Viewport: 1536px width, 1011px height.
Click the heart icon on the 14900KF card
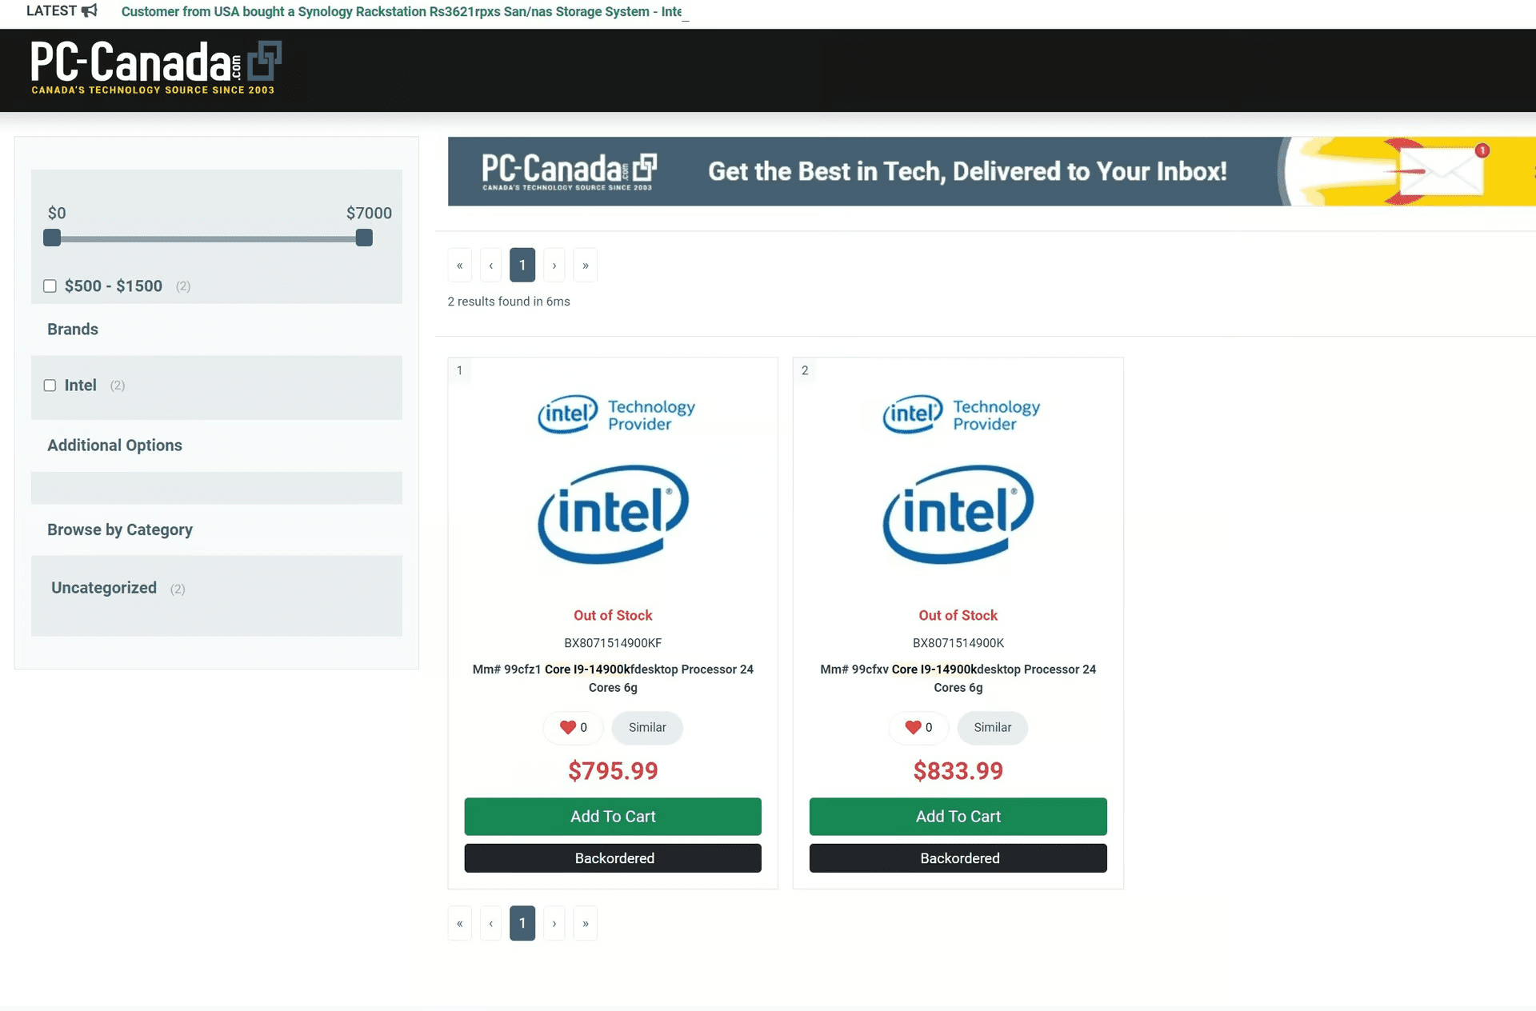tap(567, 727)
